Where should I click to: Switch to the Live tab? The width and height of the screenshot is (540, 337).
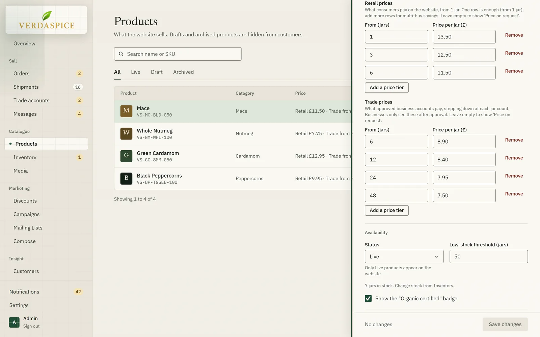(x=136, y=72)
